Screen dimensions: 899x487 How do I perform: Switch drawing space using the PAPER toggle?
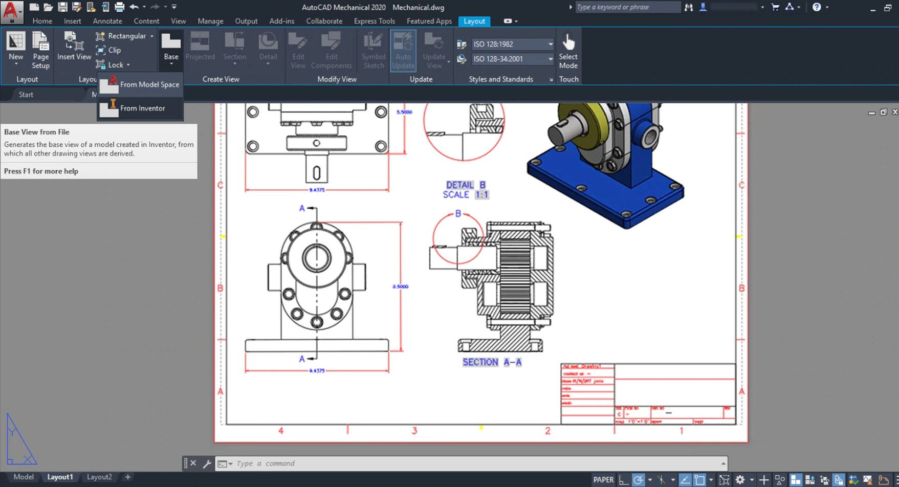pos(603,480)
